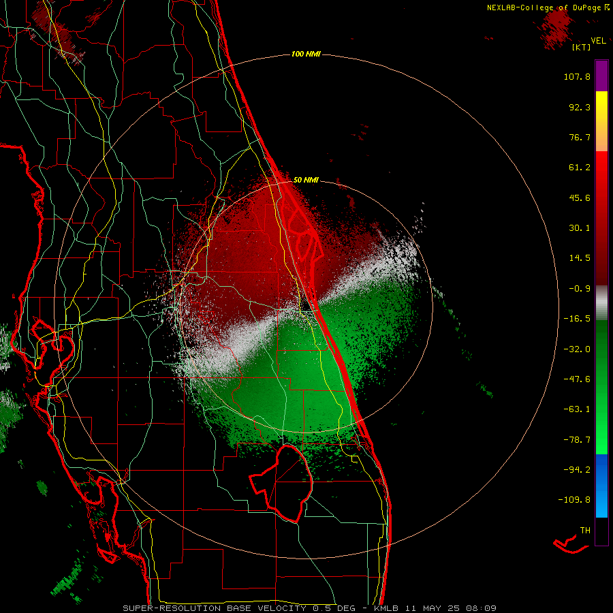Click the 92.3 velocity scale value

pyautogui.click(x=580, y=107)
